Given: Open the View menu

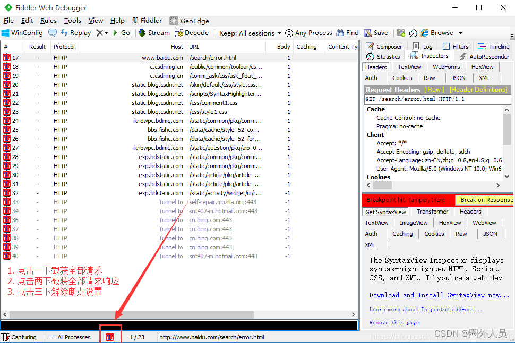Looking at the screenshot, I should click(96, 21).
